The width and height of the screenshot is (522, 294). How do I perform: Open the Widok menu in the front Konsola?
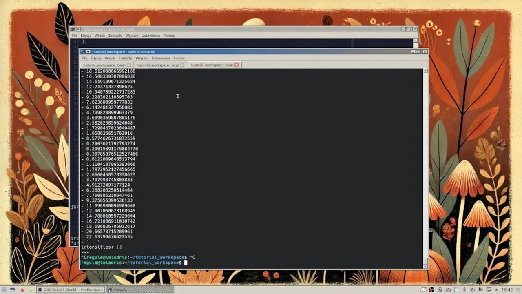pyautogui.click(x=109, y=58)
